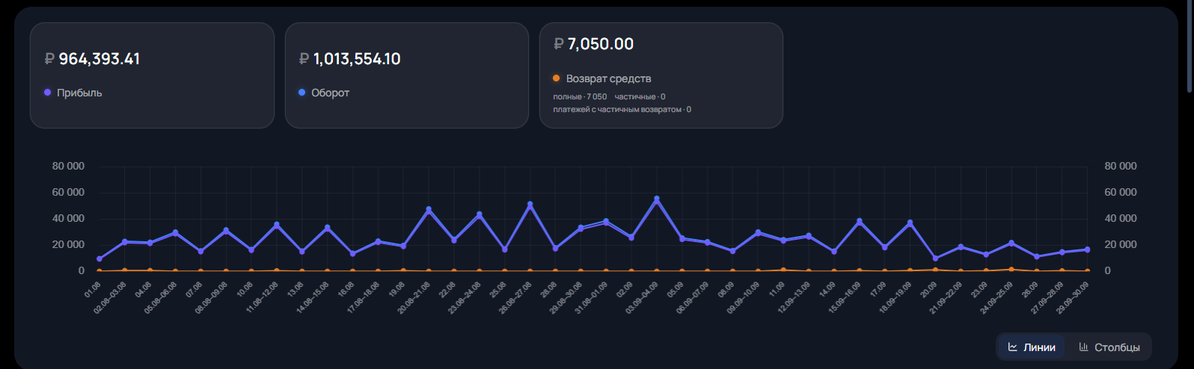The image size is (1194, 369).
Task: Click the x-axis date label 29.08–30.08
Action: pyautogui.click(x=566, y=297)
